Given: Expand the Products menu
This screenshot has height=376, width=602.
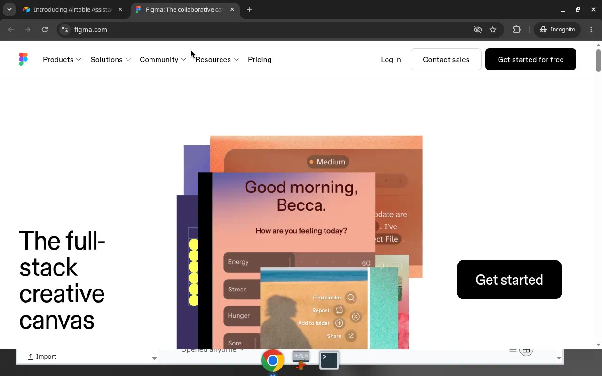Looking at the screenshot, I should tap(62, 60).
